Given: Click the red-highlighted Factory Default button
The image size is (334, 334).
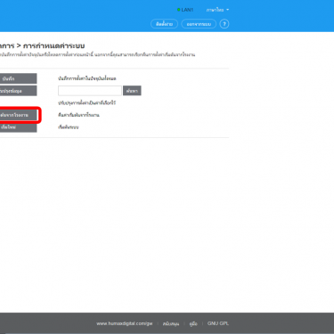Looking at the screenshot, I should tap(18, 115).
